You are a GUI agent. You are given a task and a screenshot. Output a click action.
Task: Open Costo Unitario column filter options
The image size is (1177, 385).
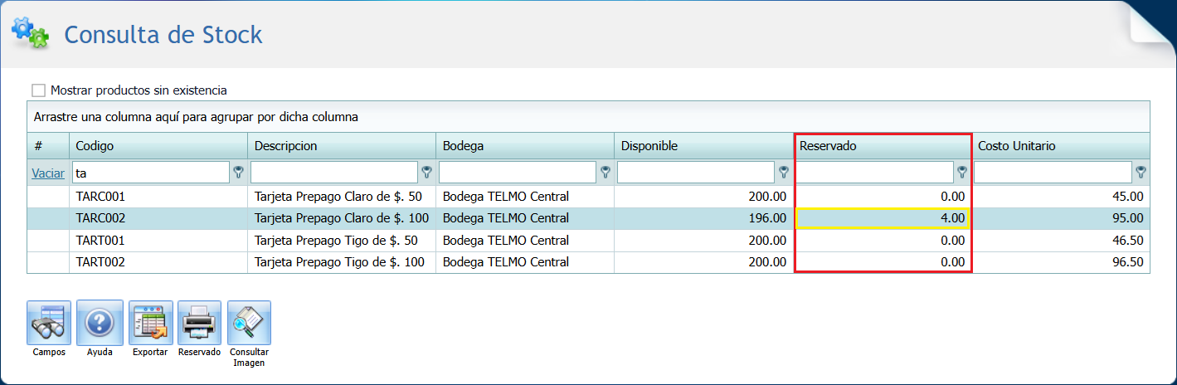[1141, 173]
